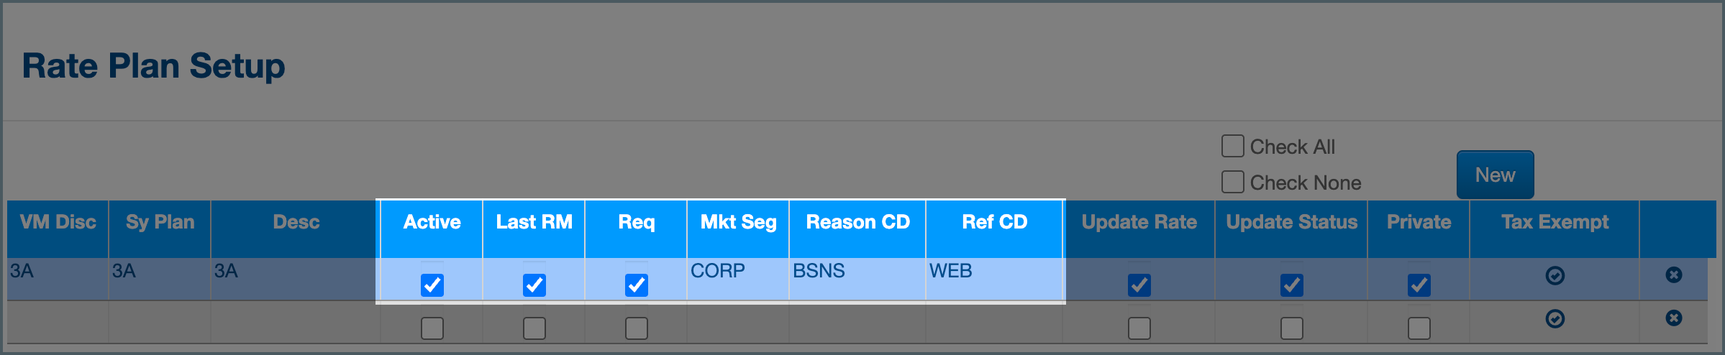Uncheck Update Rate for the 3A row
The image size is (1725, 355).
(1139, 285)
